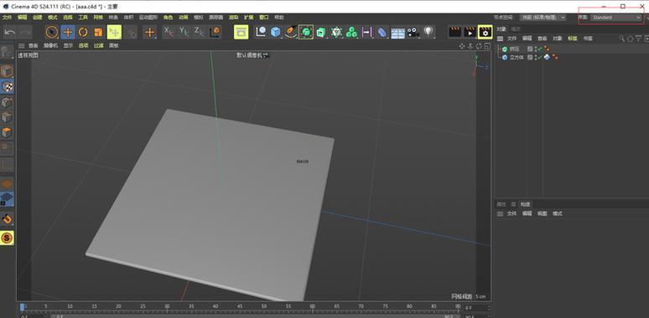This screenshot has width=649, height=318.
Task: Click the magnet snap icon in sidebar
Action: 7,219
